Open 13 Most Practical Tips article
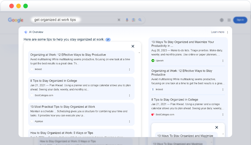251x145 pixels. [x=63, y=107]
